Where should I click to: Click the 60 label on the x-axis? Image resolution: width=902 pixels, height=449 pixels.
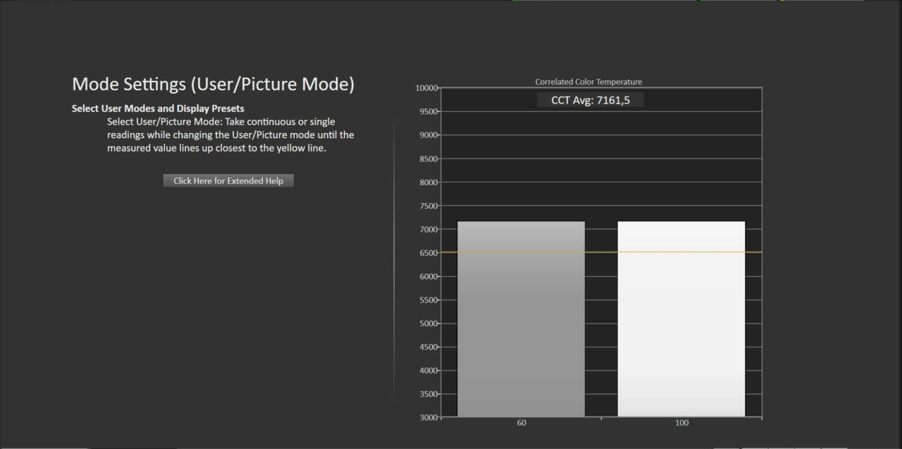pos(521,423)
